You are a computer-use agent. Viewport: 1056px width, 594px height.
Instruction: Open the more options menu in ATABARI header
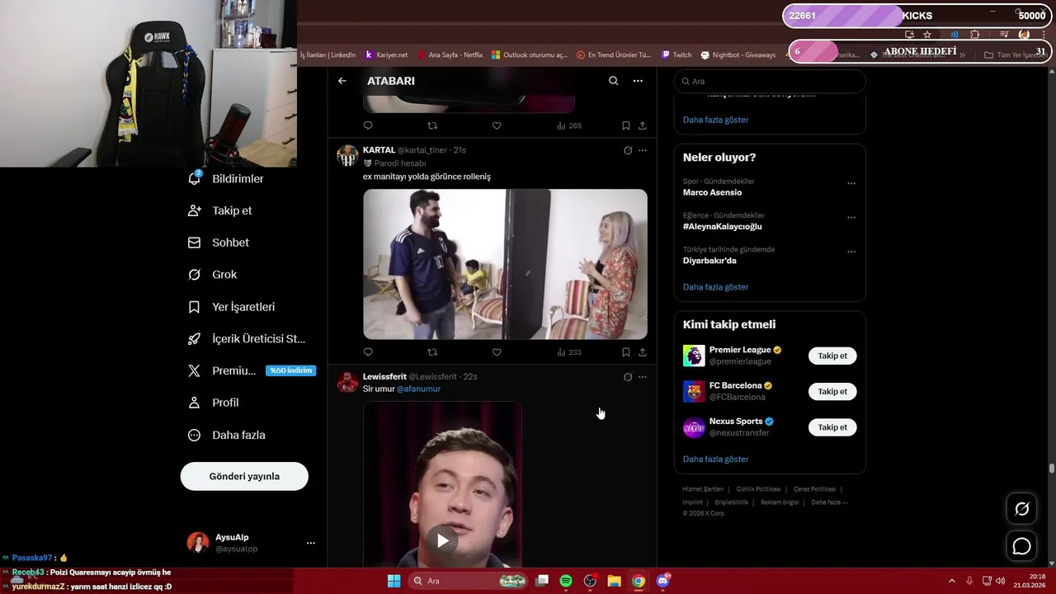[638, 81]
